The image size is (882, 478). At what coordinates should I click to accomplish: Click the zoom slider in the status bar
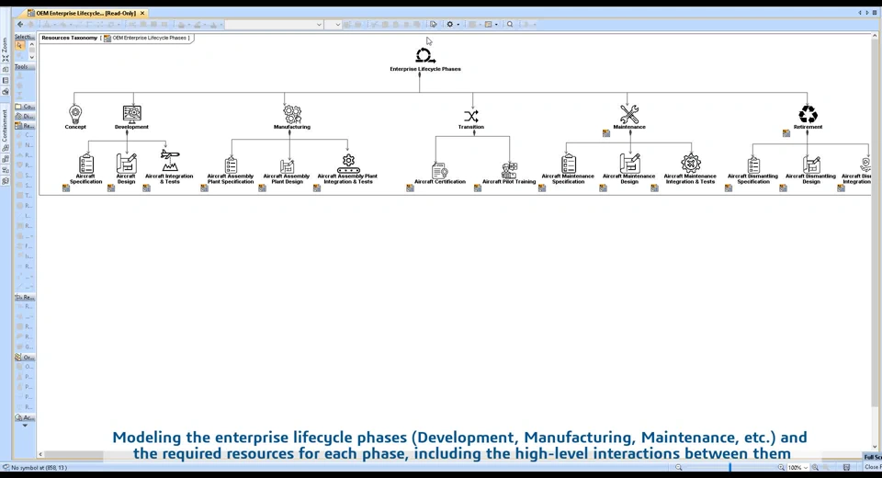(730, 467)
